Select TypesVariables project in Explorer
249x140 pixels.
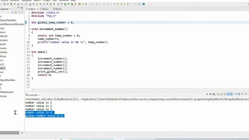pyautogui.click(x=8, y=20)
